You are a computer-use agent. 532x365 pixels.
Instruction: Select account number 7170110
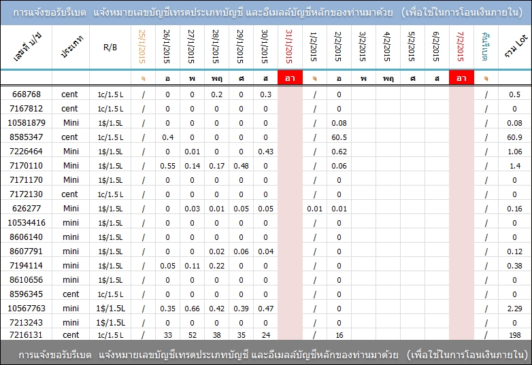pos(27,165)
